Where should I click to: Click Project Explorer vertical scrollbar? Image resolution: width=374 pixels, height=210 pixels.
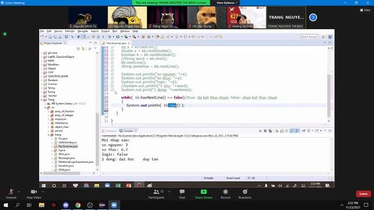97,139
